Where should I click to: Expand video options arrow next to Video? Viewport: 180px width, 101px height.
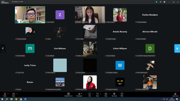[x=17, y=94]
